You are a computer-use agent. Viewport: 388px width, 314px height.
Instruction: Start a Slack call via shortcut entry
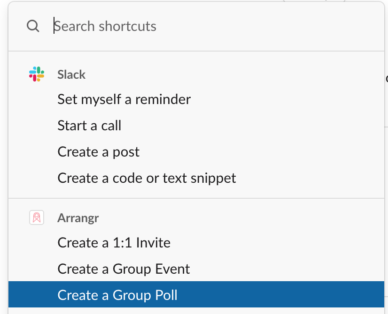point(89,126)
